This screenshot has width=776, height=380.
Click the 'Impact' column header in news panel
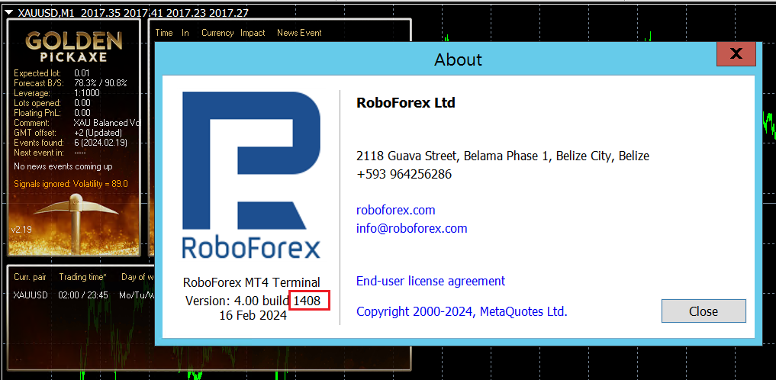tap(253, 33)
